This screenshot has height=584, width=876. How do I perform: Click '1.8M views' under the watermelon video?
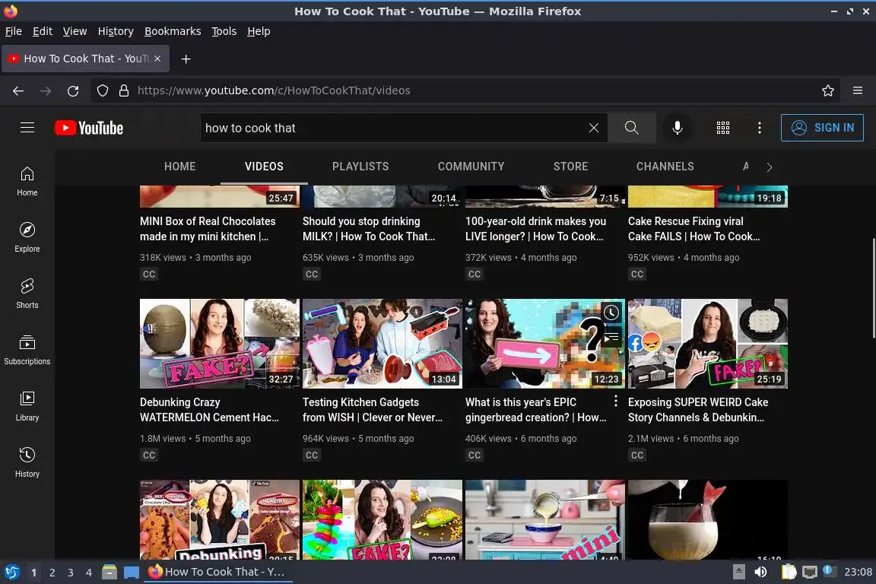[x=163, y=439]
